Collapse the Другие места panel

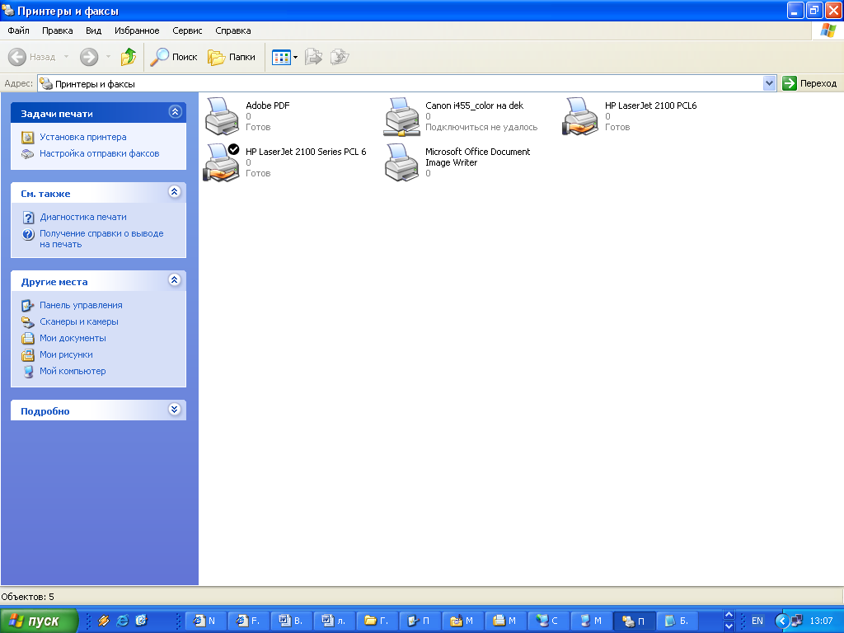[x=175, y=280]
